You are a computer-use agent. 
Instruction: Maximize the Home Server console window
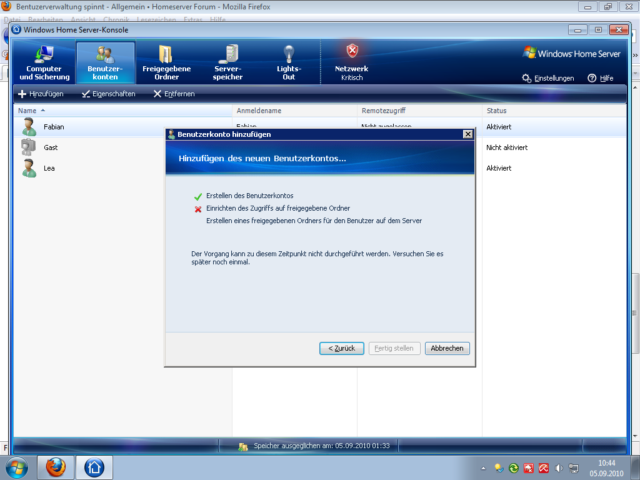coord(598,30)
